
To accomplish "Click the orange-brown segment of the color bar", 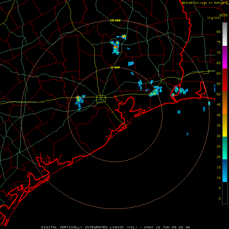I will pos(225,103).
